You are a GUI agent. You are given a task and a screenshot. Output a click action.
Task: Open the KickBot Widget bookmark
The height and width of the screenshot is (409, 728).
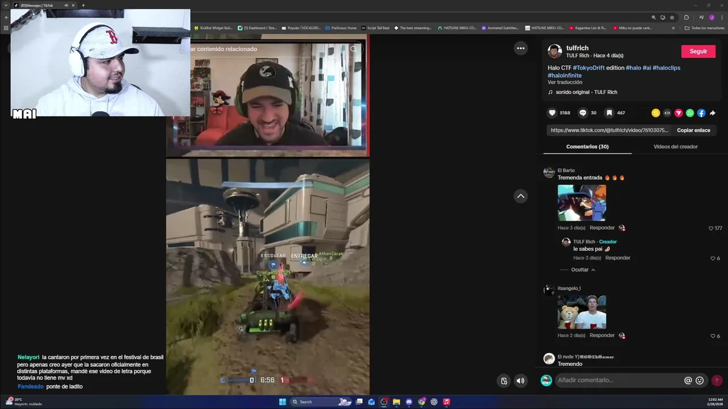pos(212,28)
